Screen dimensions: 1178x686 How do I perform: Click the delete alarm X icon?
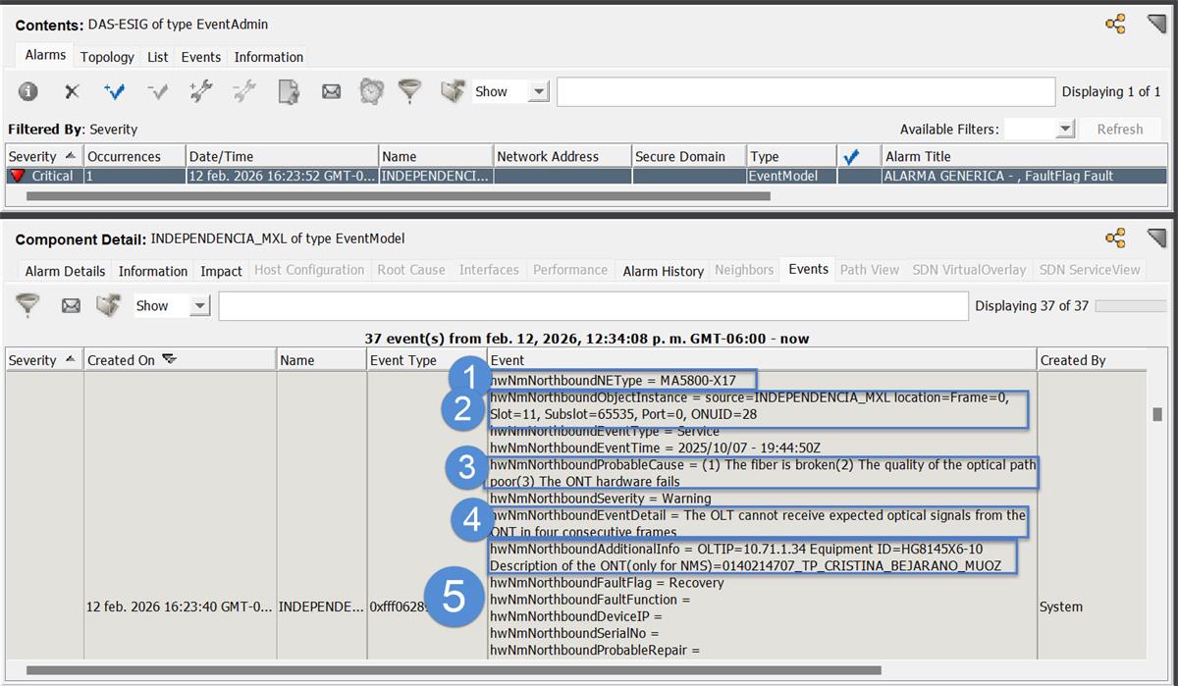point(72,91)
